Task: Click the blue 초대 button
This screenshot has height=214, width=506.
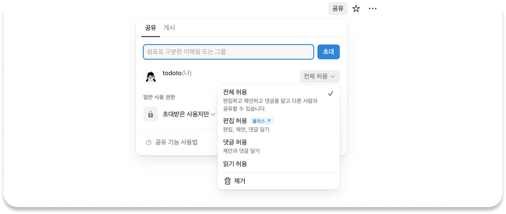Action: coord(328,52)
